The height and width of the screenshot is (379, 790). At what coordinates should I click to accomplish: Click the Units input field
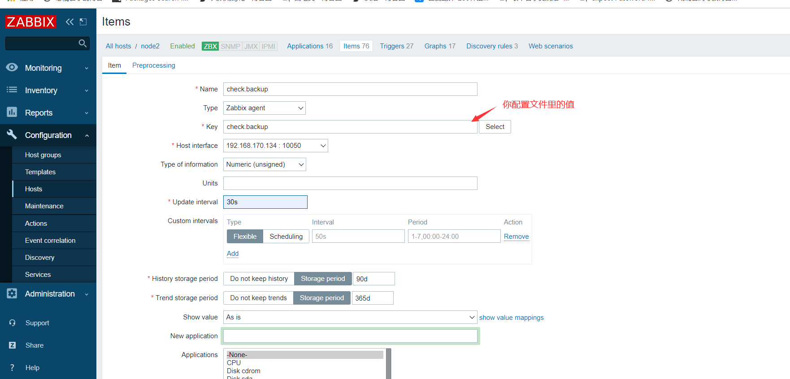(x=350, y=183)
